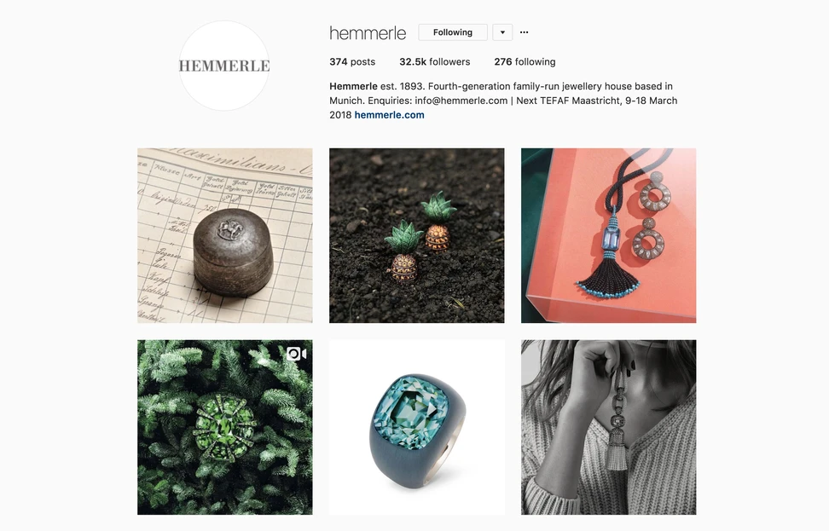Open the three-dot options menu
Viewport: 829px width, 531px height.
click(x=524, y=32)
